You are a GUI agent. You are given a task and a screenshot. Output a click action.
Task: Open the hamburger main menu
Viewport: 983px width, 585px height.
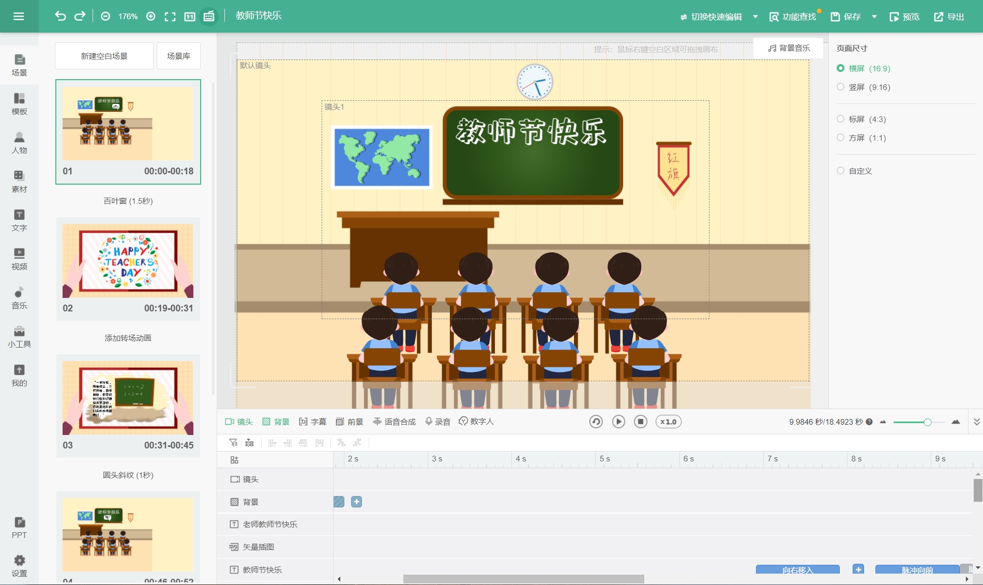click(19, 17)
